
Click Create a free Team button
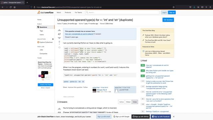46,85
